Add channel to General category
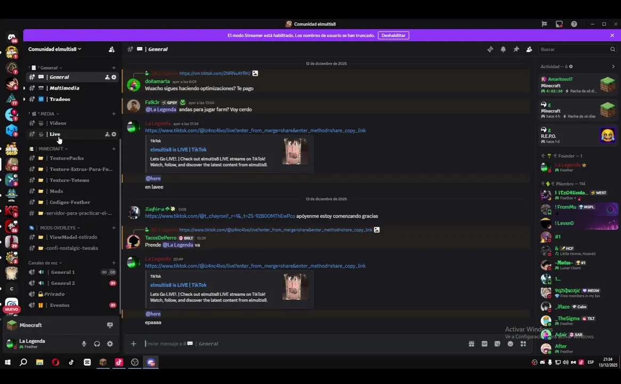Image resolution: width=621 pixels, height=384 pixels. coord(114,68)
